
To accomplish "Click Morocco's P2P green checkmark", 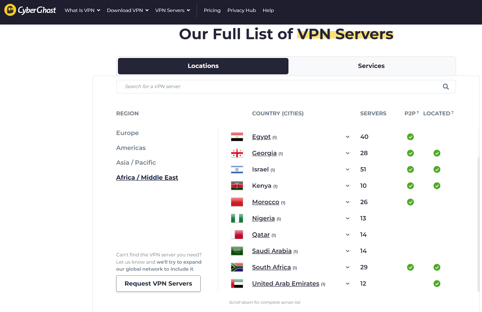I will tap(410, 202).
